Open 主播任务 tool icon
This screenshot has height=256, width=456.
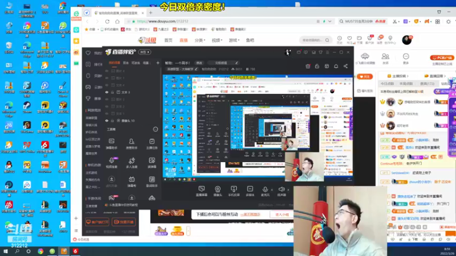[x=152, y=144]
